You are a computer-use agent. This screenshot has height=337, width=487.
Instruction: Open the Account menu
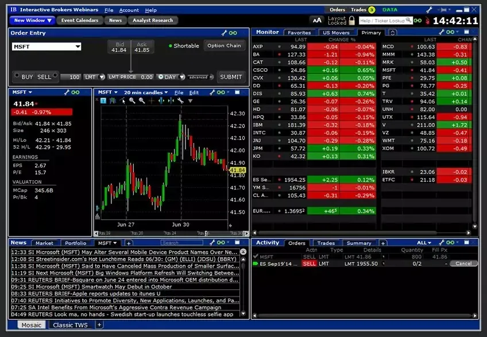[129, 10]
